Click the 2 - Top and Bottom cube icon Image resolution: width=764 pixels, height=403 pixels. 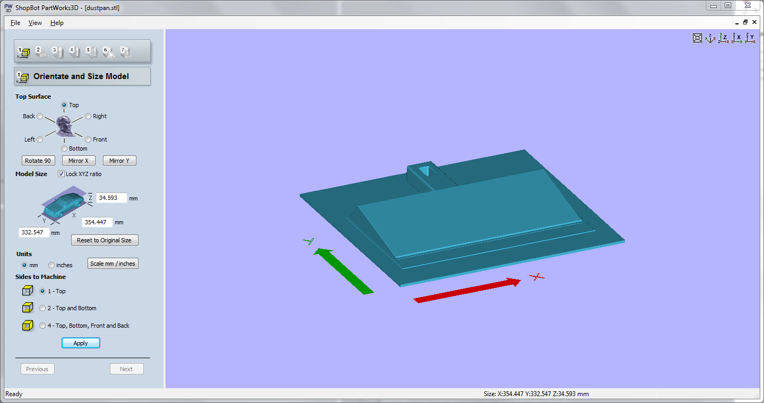coord(28,308)
